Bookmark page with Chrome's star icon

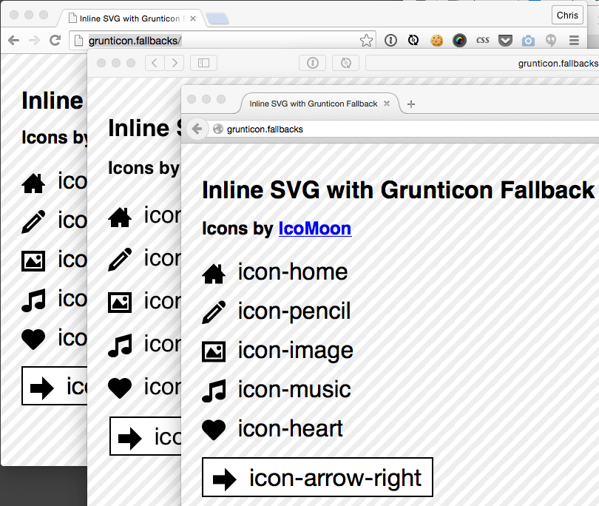click(366, 41)
